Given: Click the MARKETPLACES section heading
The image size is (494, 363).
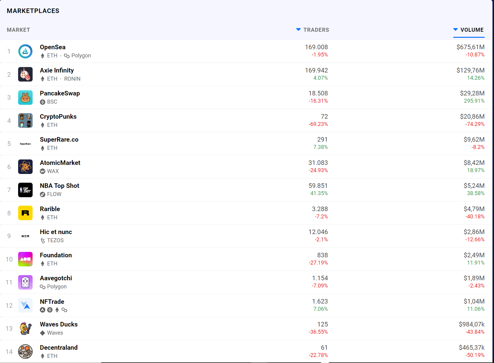Looking at the screenshot, I should [33, 11].
